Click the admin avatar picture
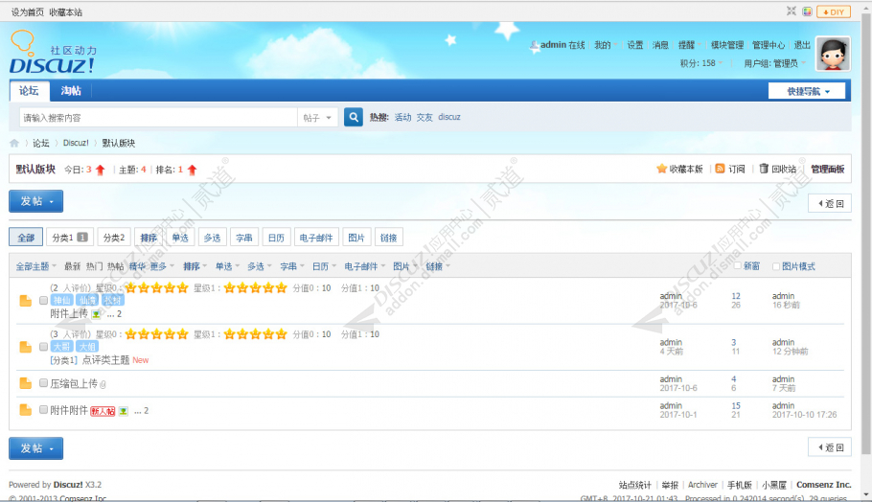872x502 pixels. pyautogui.click(x=833, y=54)
